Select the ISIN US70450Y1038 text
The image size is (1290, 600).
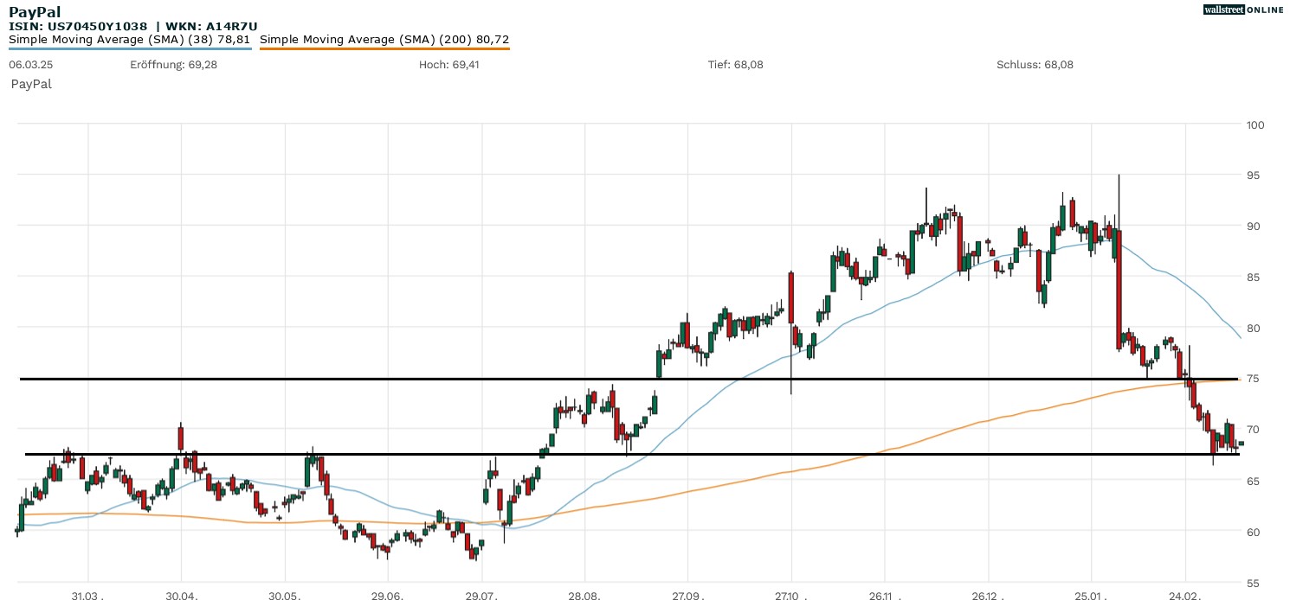coord(80,27)
